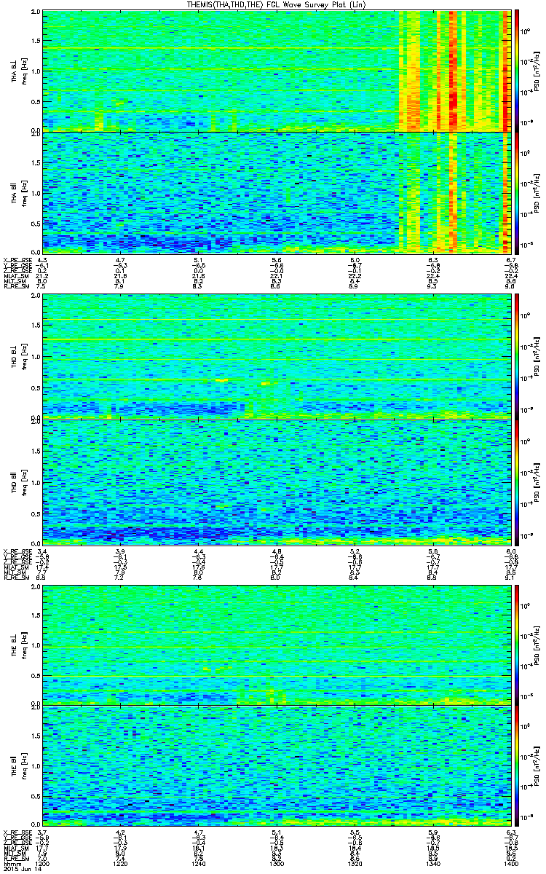
Task: Click the 'THD B⊥ freq [Hz]' axis label
Action: point(18,356)
